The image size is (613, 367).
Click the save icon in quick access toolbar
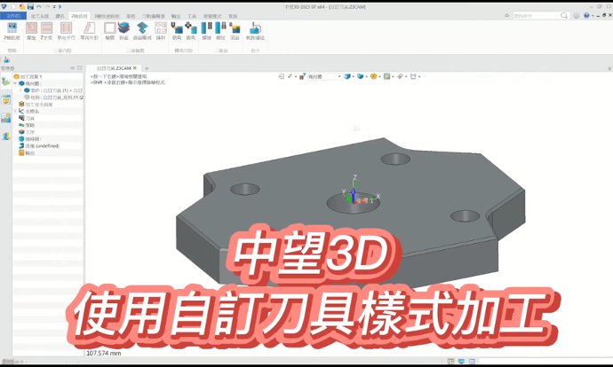coord(21,5)
